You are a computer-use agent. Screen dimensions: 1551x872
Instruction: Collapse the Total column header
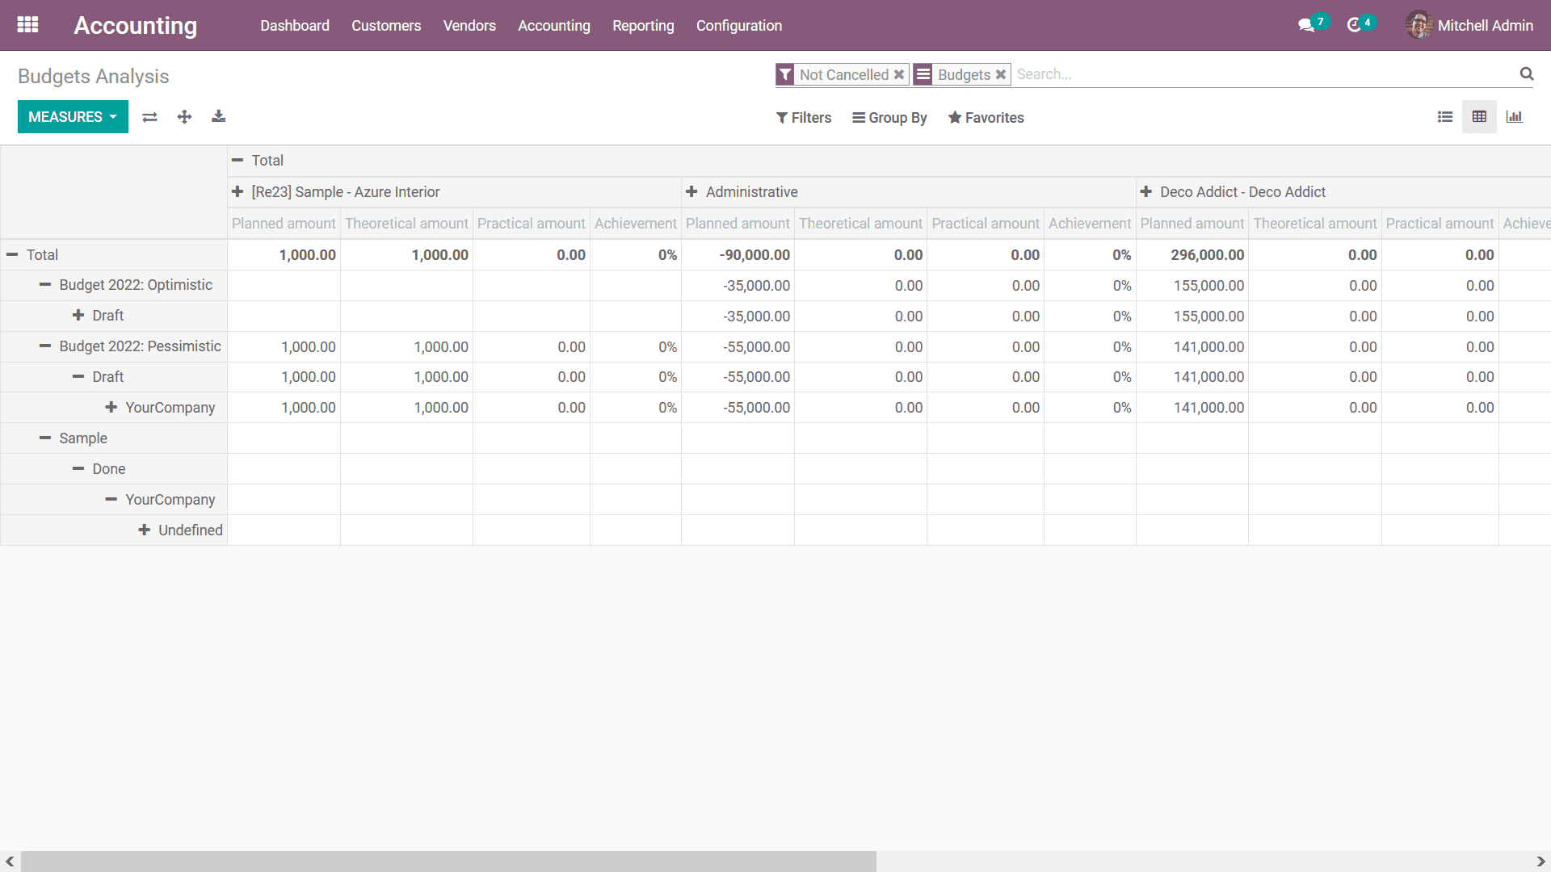[258, 161]
